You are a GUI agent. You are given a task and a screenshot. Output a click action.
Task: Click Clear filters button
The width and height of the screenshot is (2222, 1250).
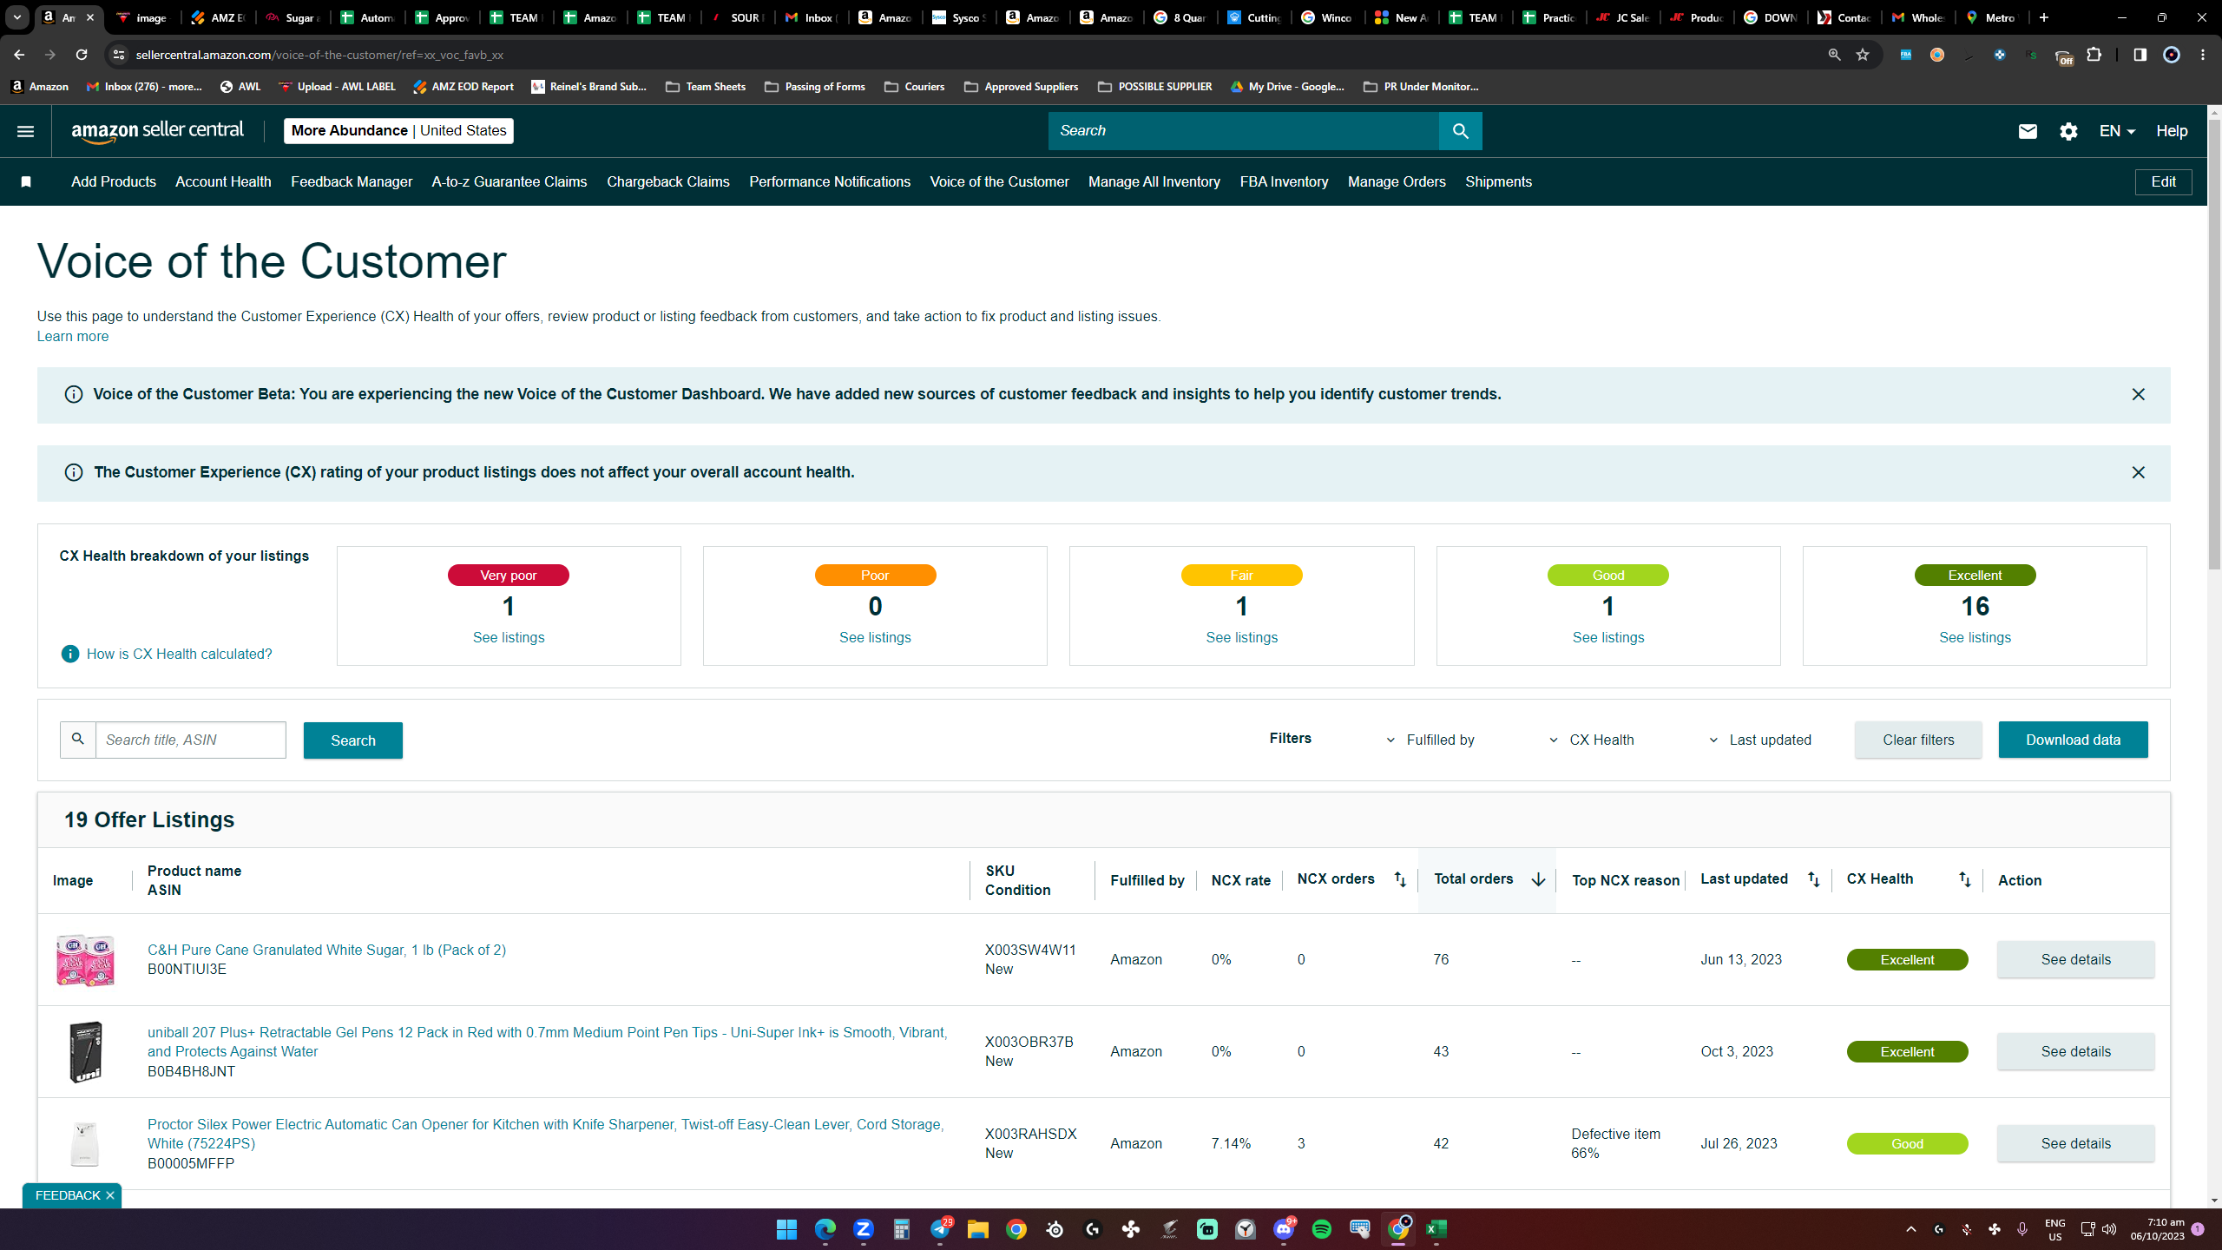[x=1918, y=740]
